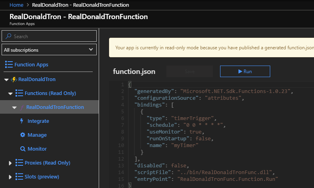Open the All subscriptions dropdown
Image resolution: width=314 pixels, height=188 pixels.
click(x=49, y=50)
